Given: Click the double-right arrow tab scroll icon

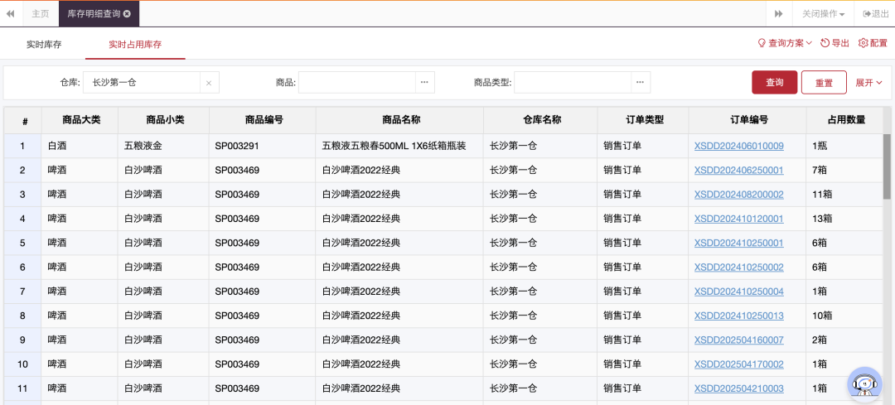Looking at the screenshot, I should (x=778, y=14).
